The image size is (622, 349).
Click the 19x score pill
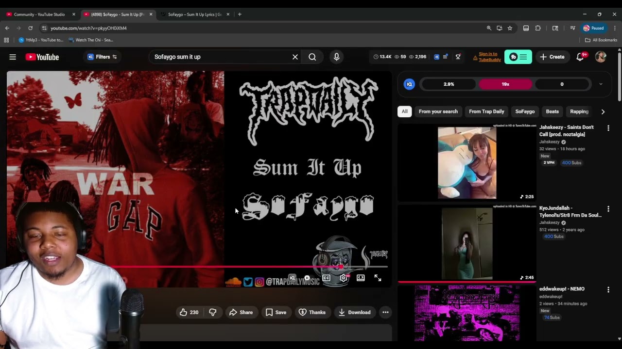pyautogui.click(x=505, y=84)
